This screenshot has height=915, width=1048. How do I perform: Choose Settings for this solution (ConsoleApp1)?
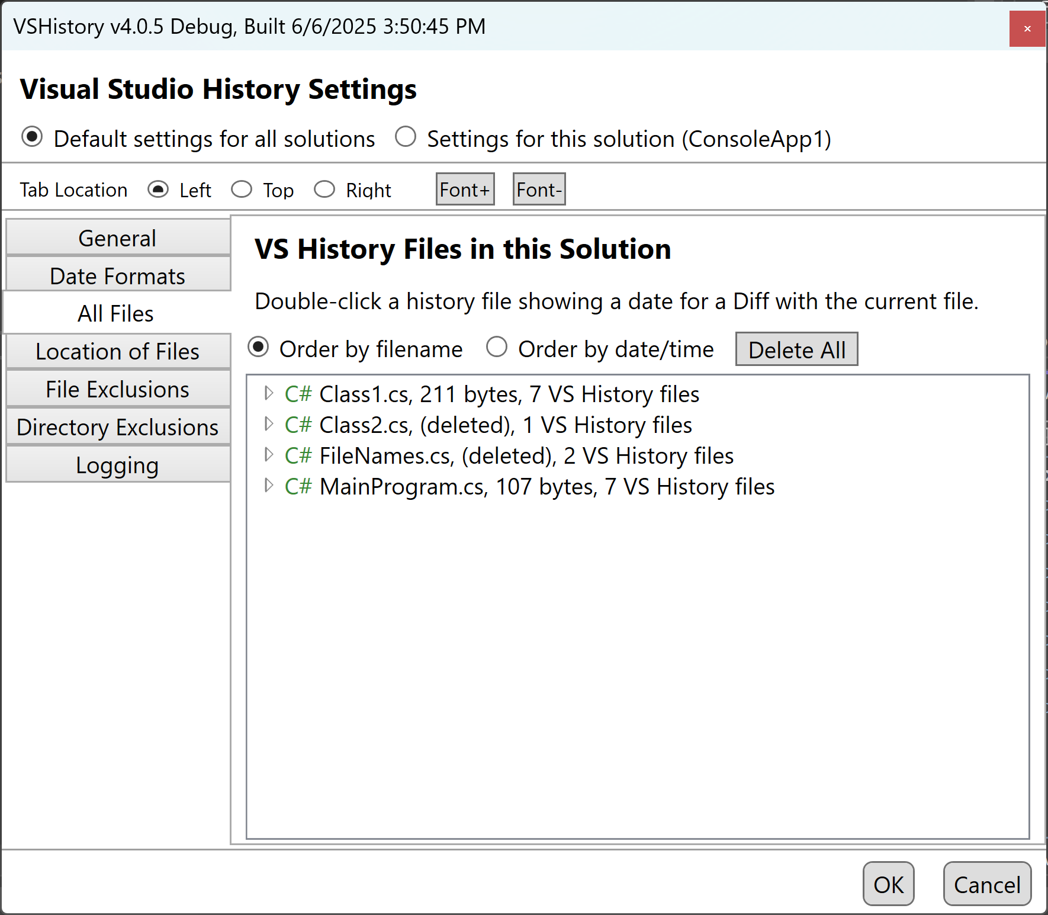click(406, 137)
